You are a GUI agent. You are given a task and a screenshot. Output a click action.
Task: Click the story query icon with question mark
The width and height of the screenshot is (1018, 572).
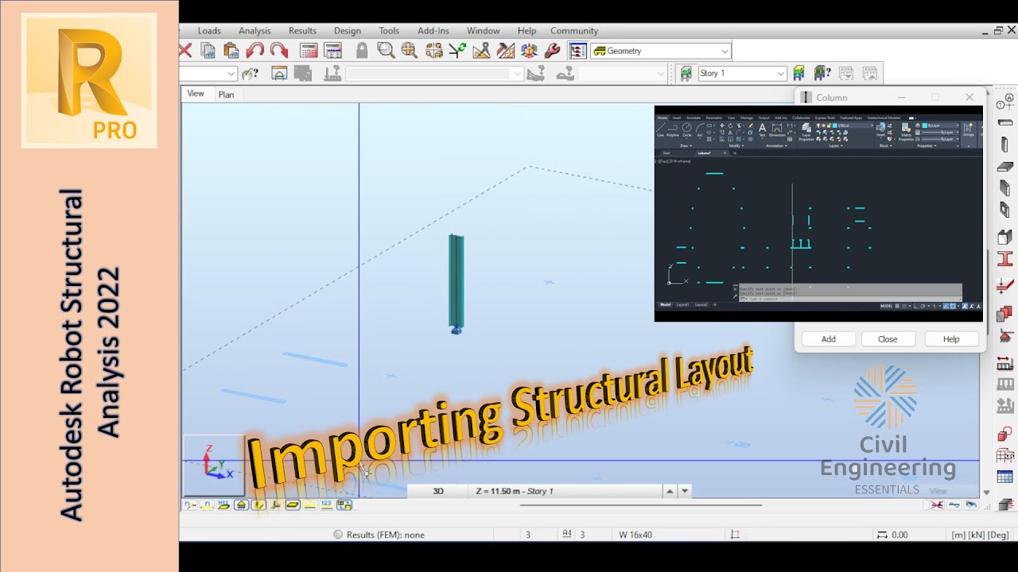(x=822, y=74)
